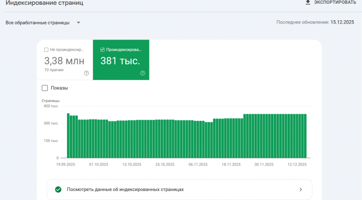Click green checkmark icon in indexed pages row

click(58, 190)
